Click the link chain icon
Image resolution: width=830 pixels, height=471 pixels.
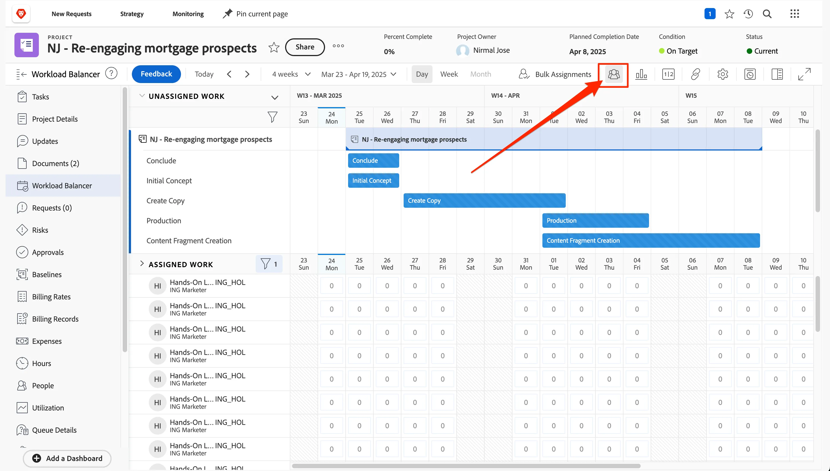coord(695,74)
